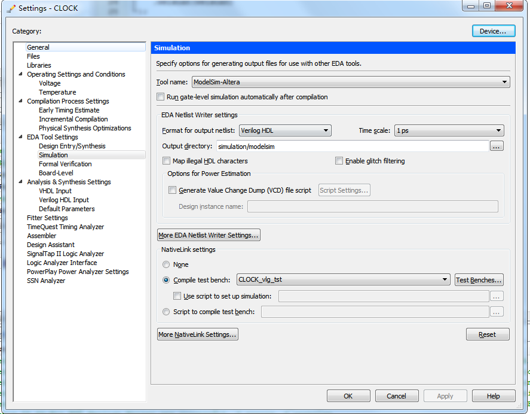Click the Cancel button

click(x=397, y=396)
